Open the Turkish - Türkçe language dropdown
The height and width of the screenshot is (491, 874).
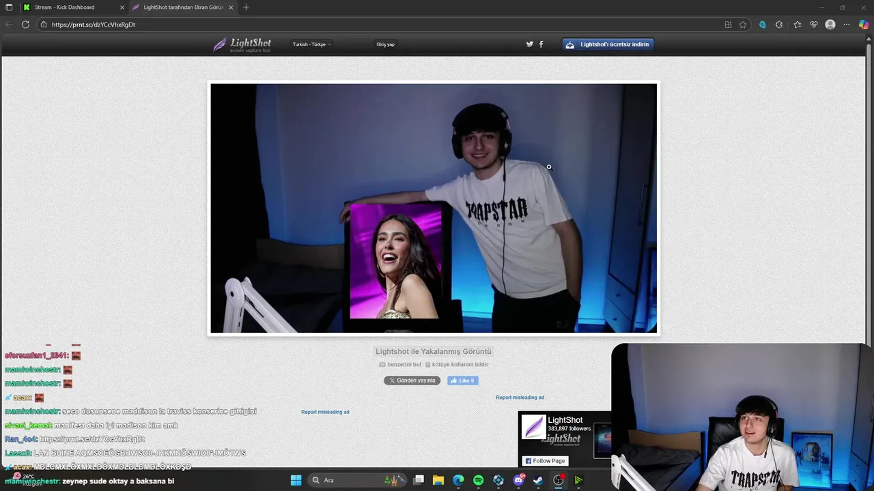pos(311,44)
